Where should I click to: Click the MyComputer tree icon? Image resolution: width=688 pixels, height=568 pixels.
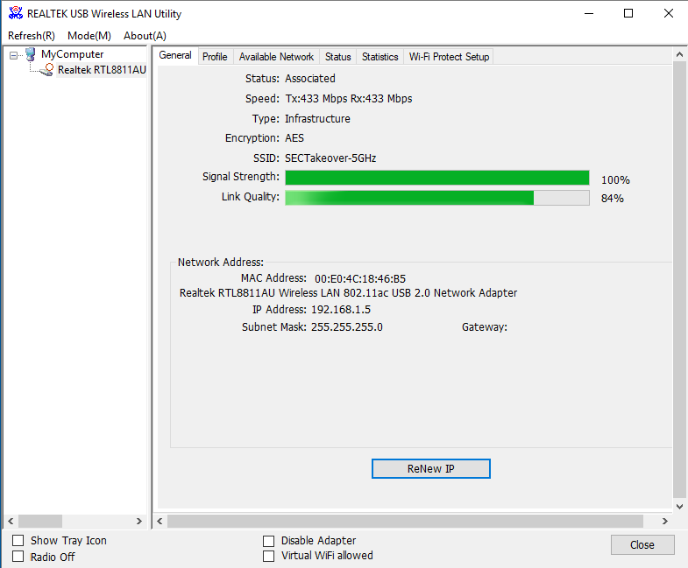[x=31, y=54]
